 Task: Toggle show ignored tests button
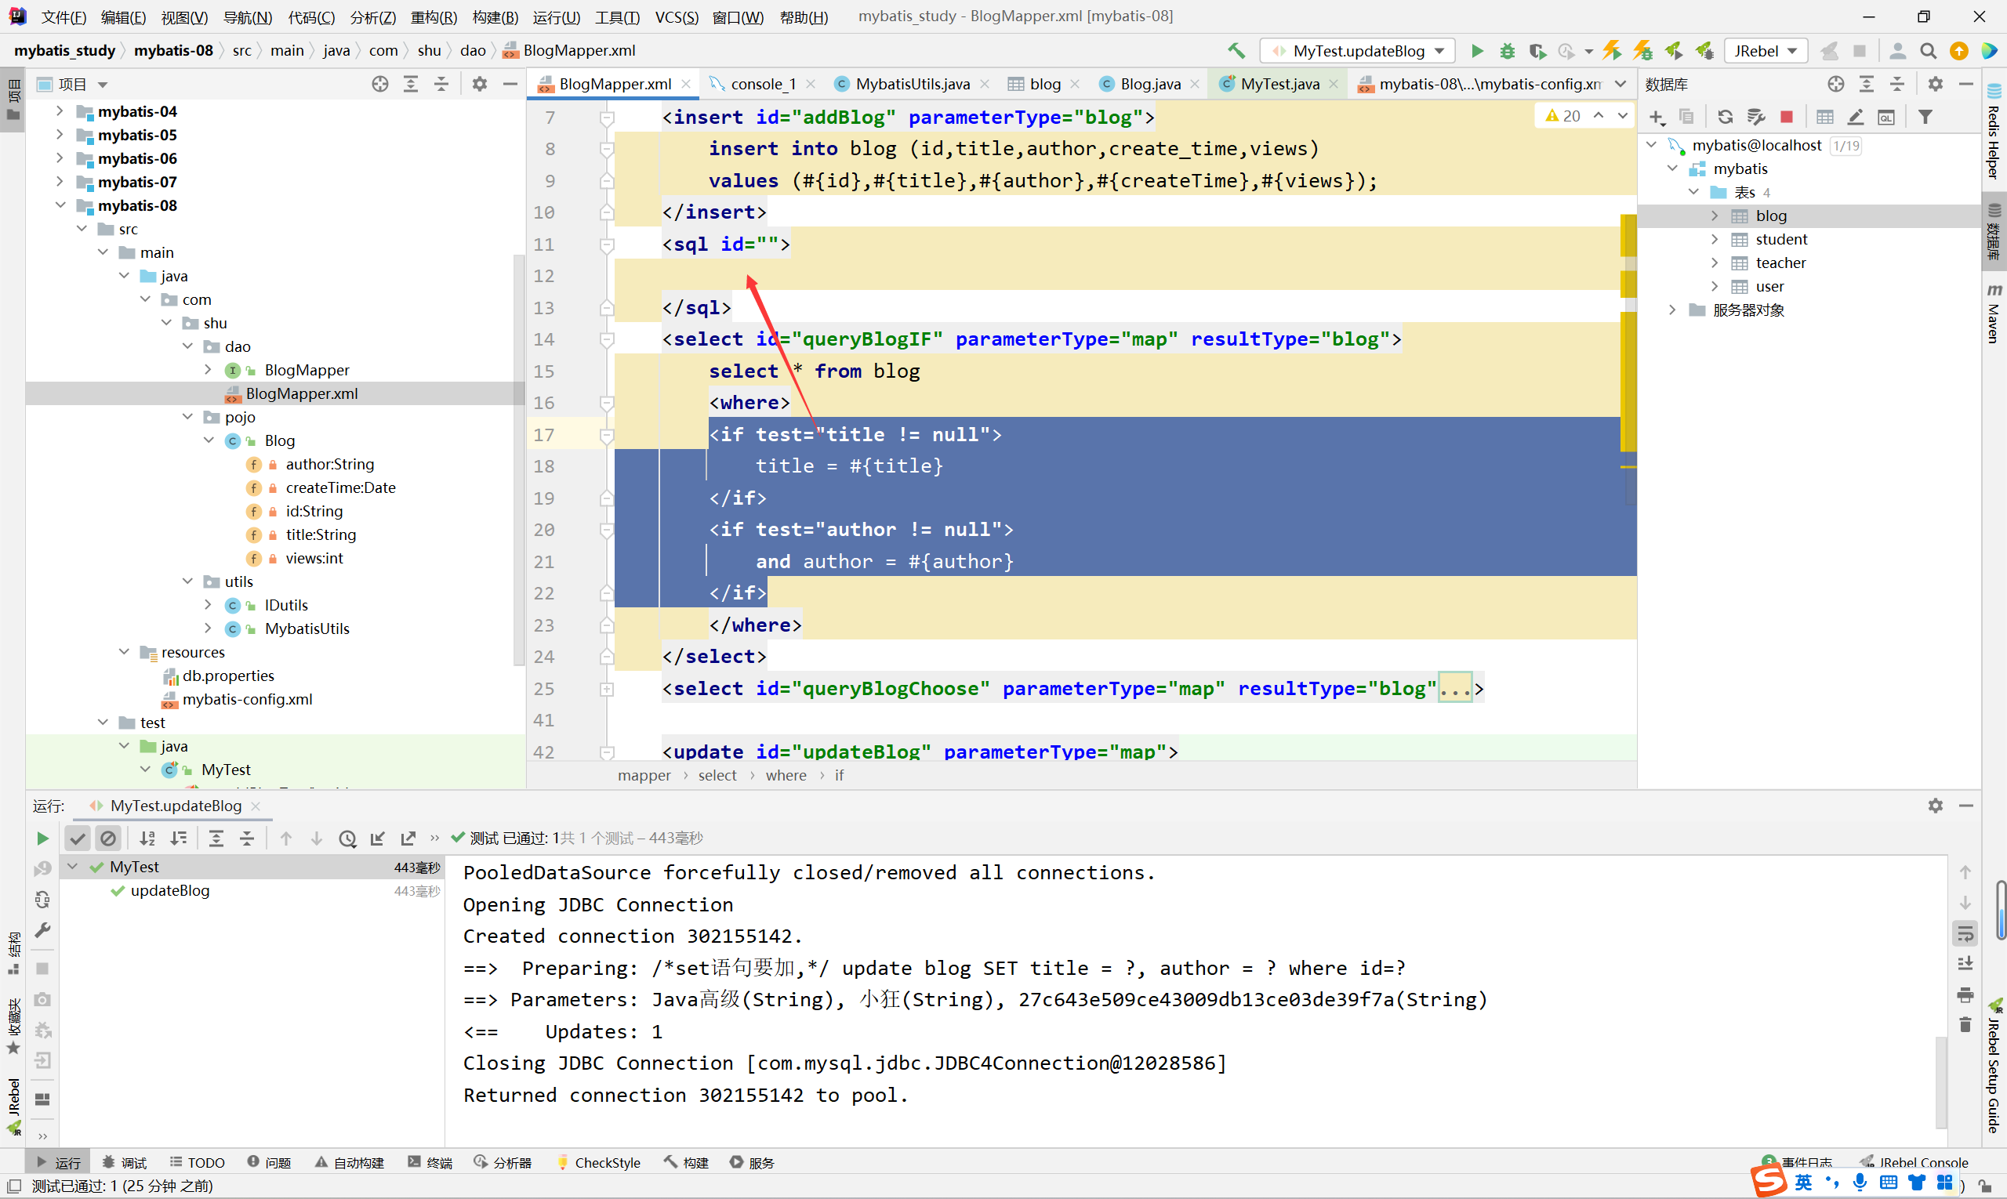click(108, 839)
